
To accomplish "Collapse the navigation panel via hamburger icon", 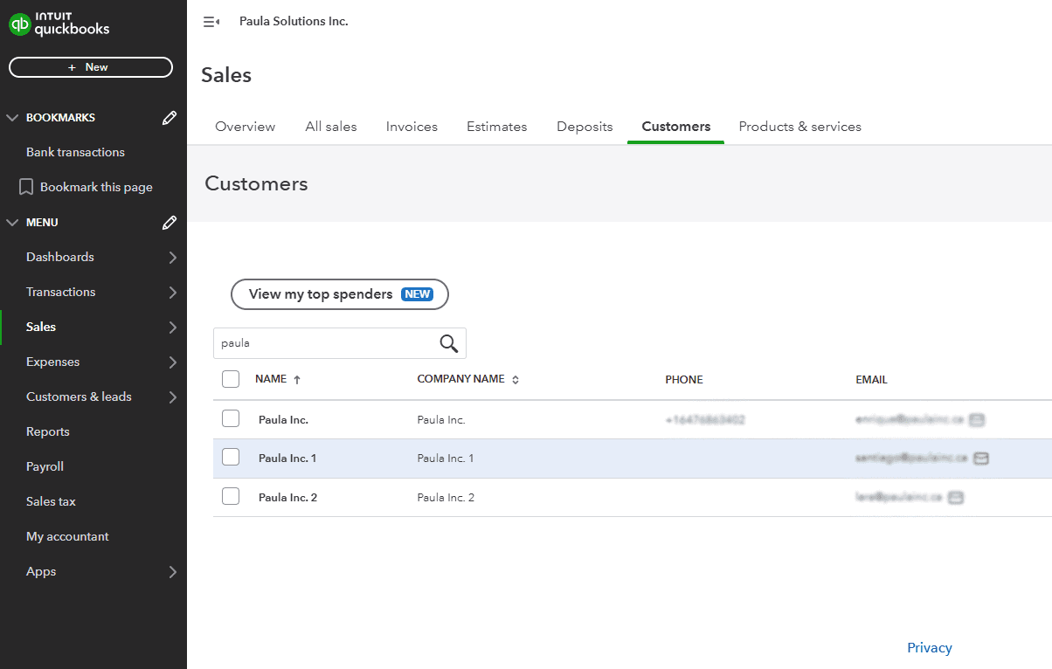I will point(211,21).
